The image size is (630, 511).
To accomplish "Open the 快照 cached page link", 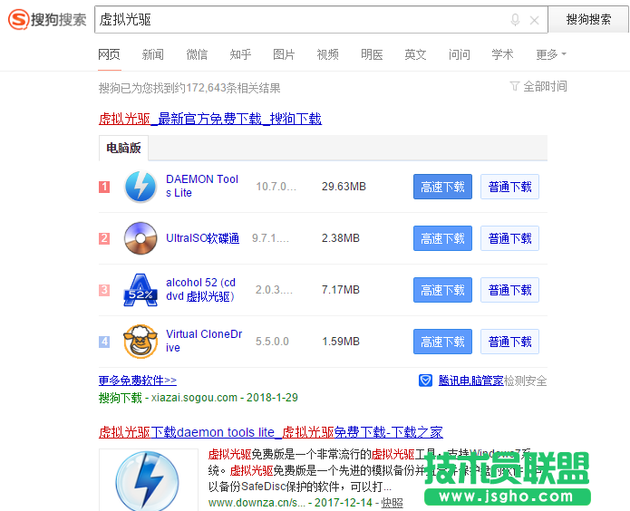I will click(392, 502).
